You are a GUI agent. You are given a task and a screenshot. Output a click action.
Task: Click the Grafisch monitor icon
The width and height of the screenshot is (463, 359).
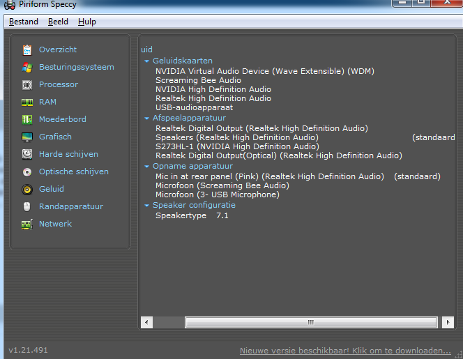[27, 137]
